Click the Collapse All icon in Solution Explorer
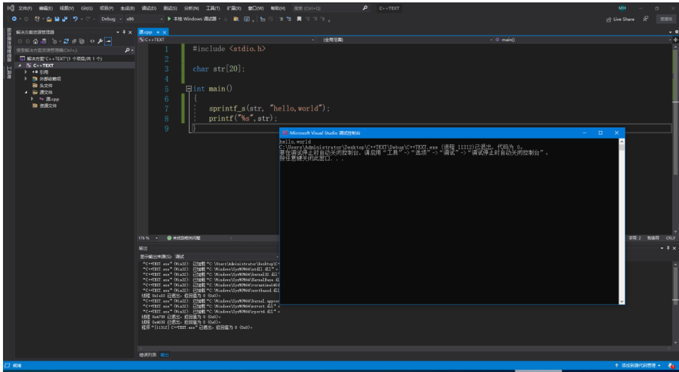The height and width of the screenshot is (372, 679). click(74, 42)
